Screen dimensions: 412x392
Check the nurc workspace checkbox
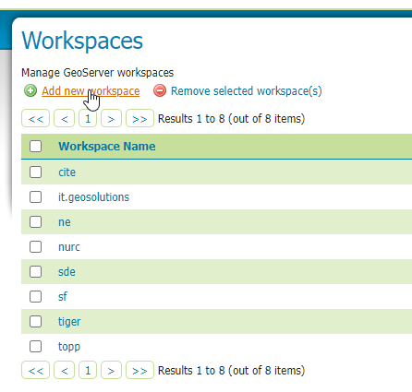pos(35,247)
